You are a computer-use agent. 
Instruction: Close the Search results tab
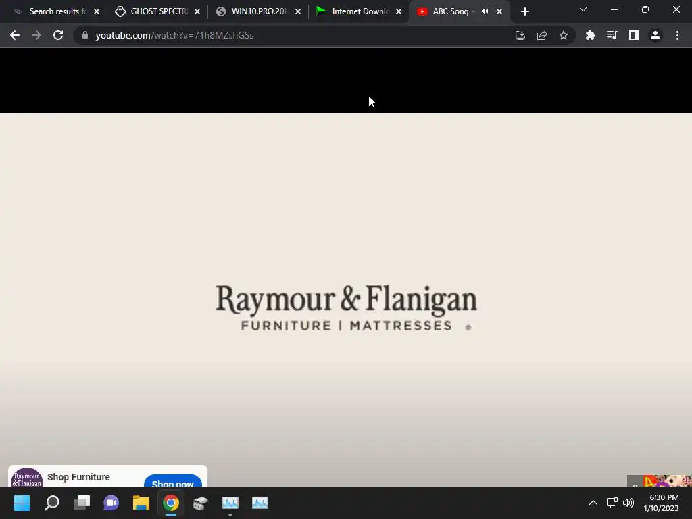pos(97,12)
